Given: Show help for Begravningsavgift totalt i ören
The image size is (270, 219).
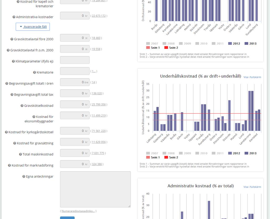Looking at the screenshot, I should tap(7, 83).
